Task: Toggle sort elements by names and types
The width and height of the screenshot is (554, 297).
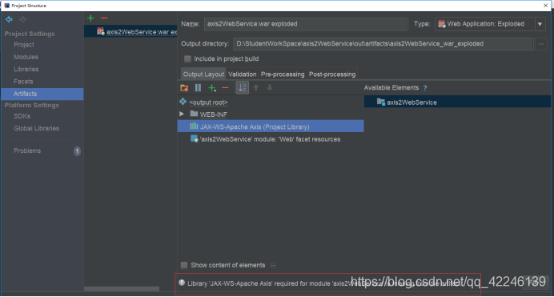Action: tap(243, 88)
